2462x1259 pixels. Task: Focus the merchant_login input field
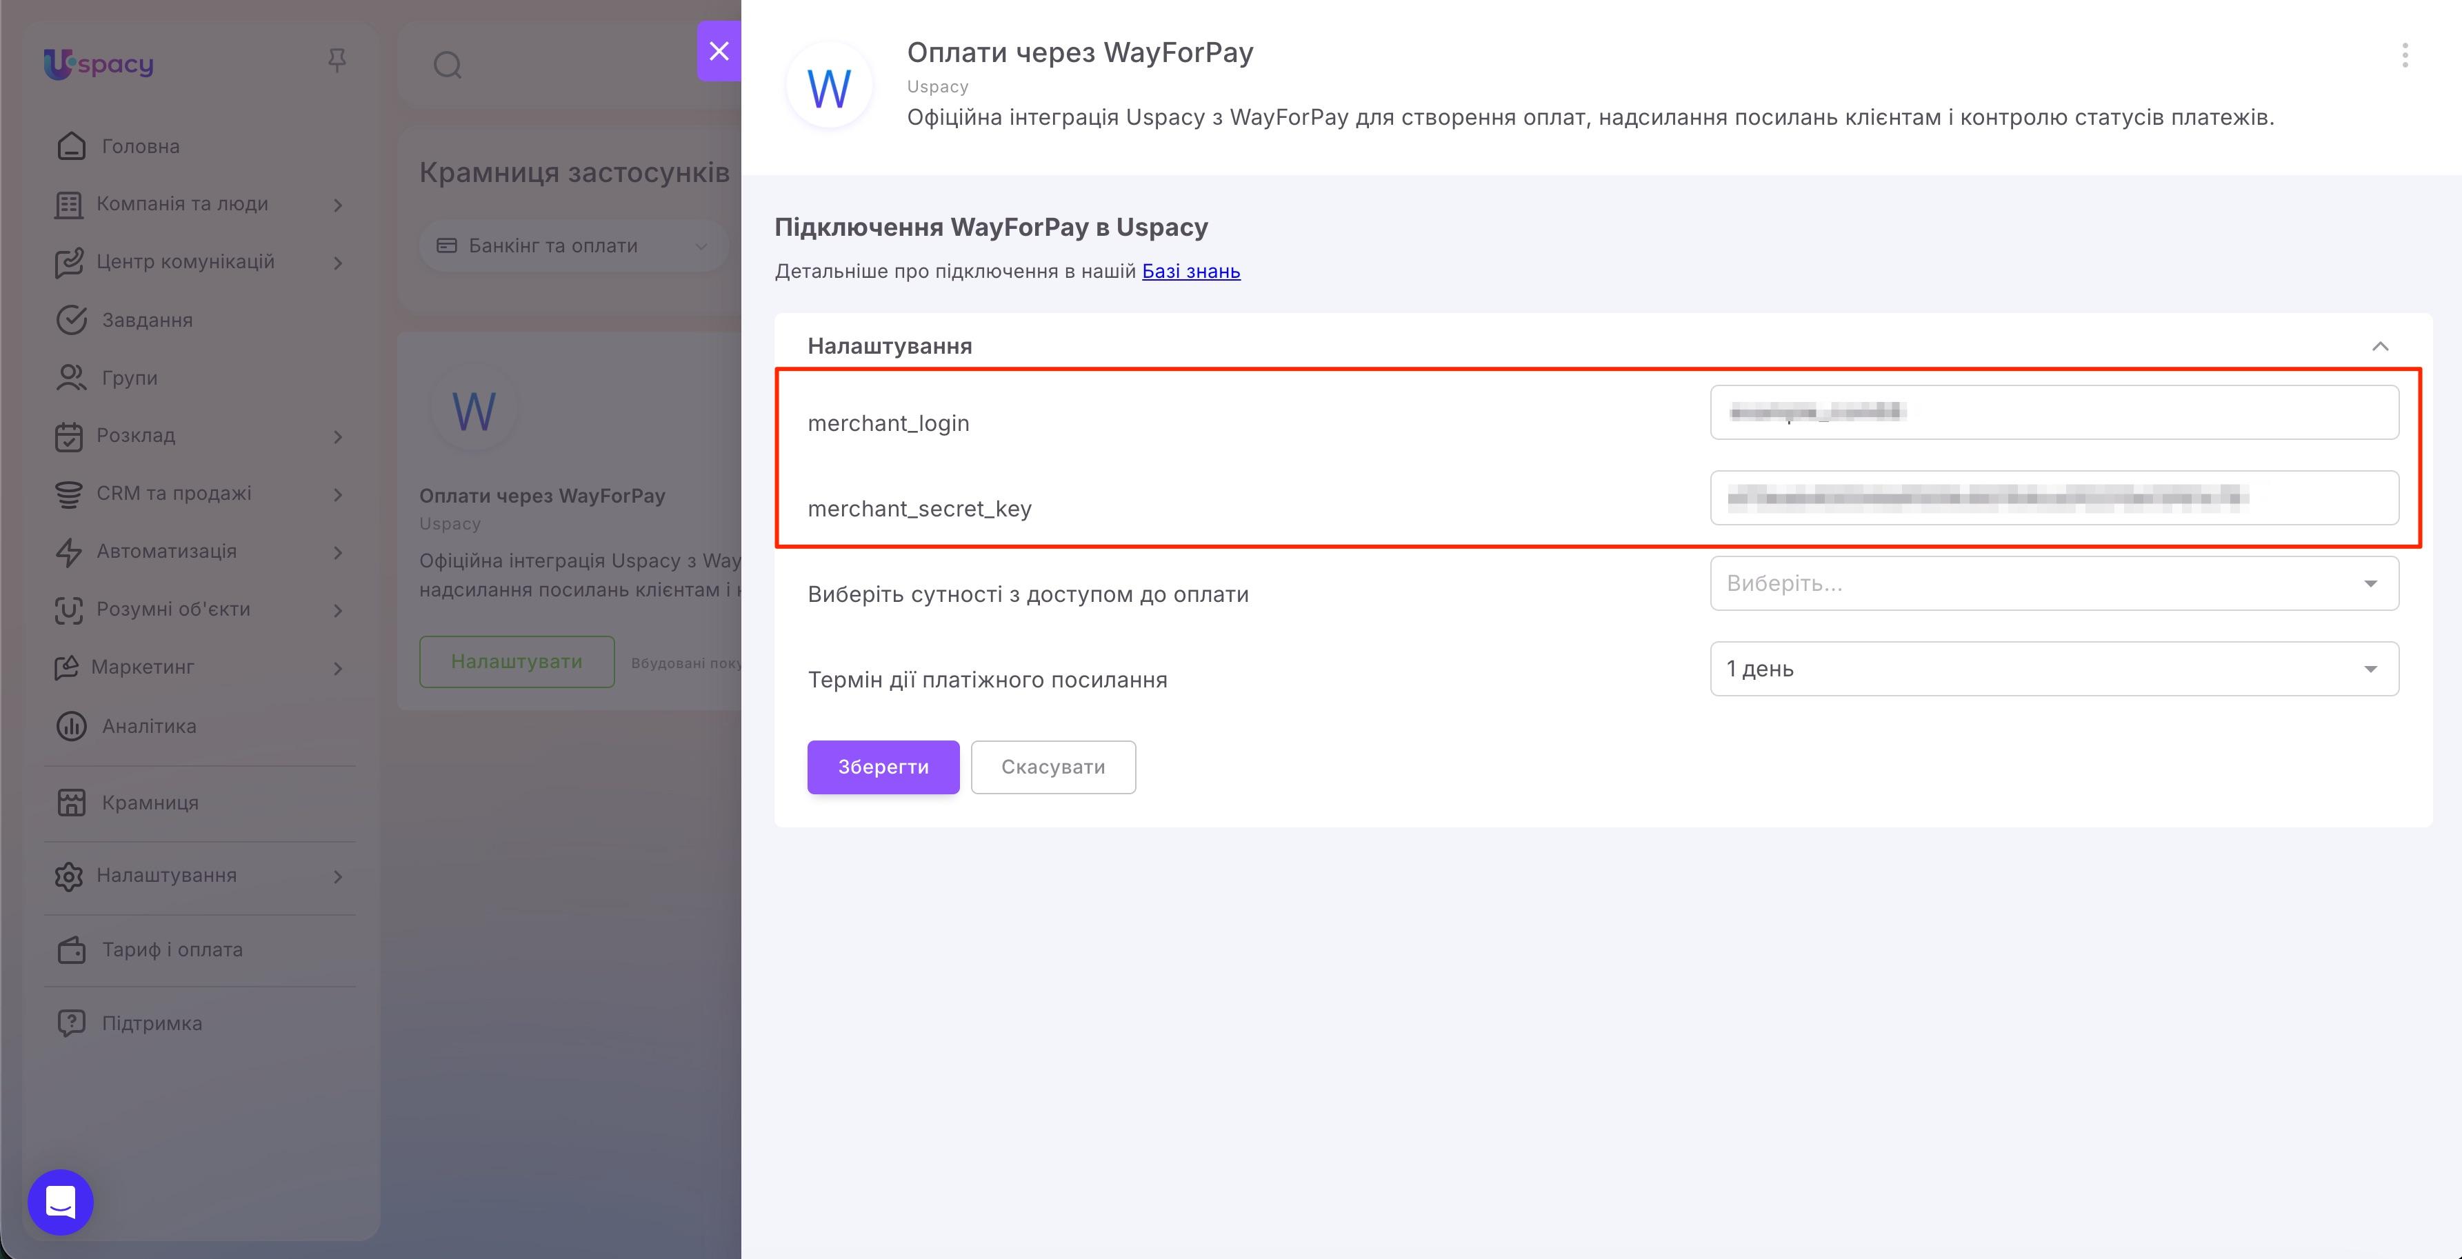[x=2054, y=412]
